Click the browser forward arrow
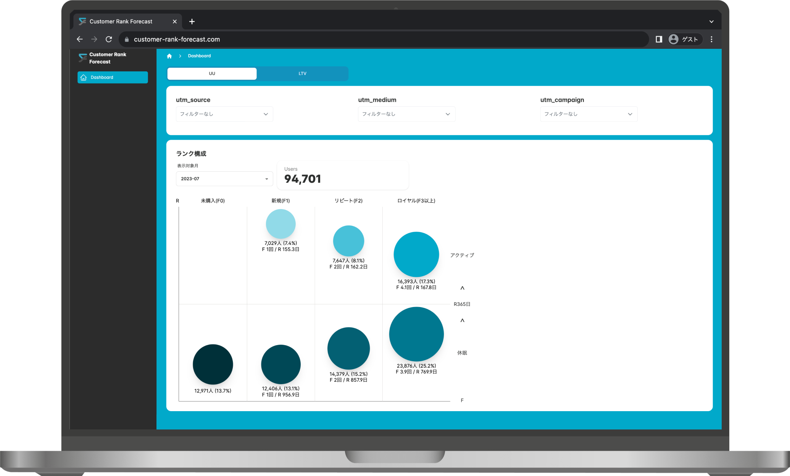 (x=94, y=39)
